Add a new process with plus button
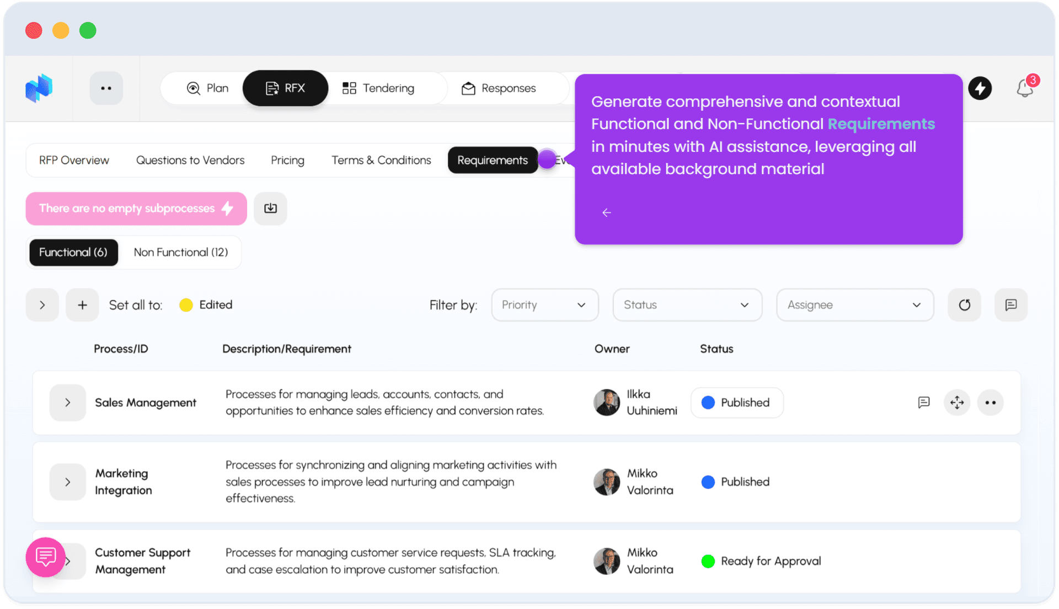The height and width of the screenshot is (609, 1059). 82,305
